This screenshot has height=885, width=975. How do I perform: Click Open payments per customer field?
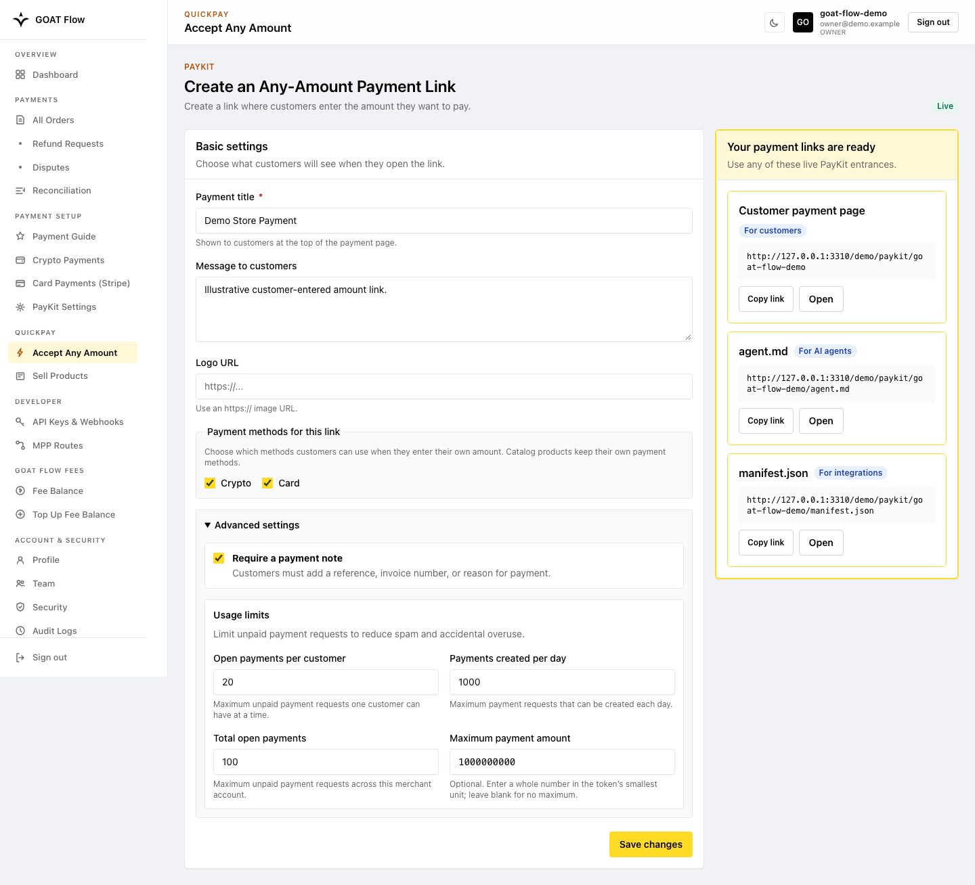coord(326,682)
